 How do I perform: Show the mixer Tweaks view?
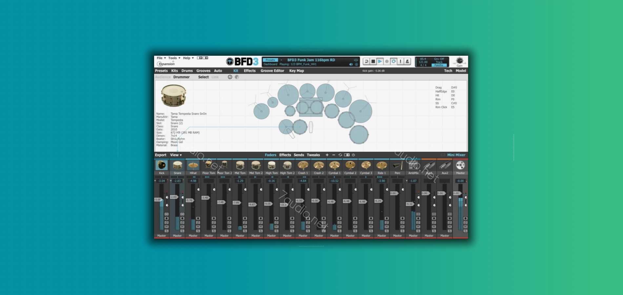click(313, 155)
